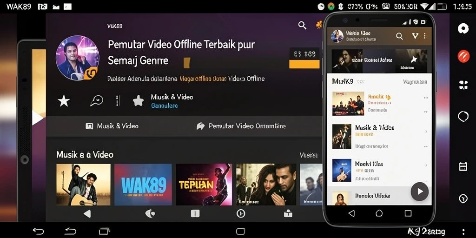Play the phone mockup's floating play button

[x=420, y=192]
